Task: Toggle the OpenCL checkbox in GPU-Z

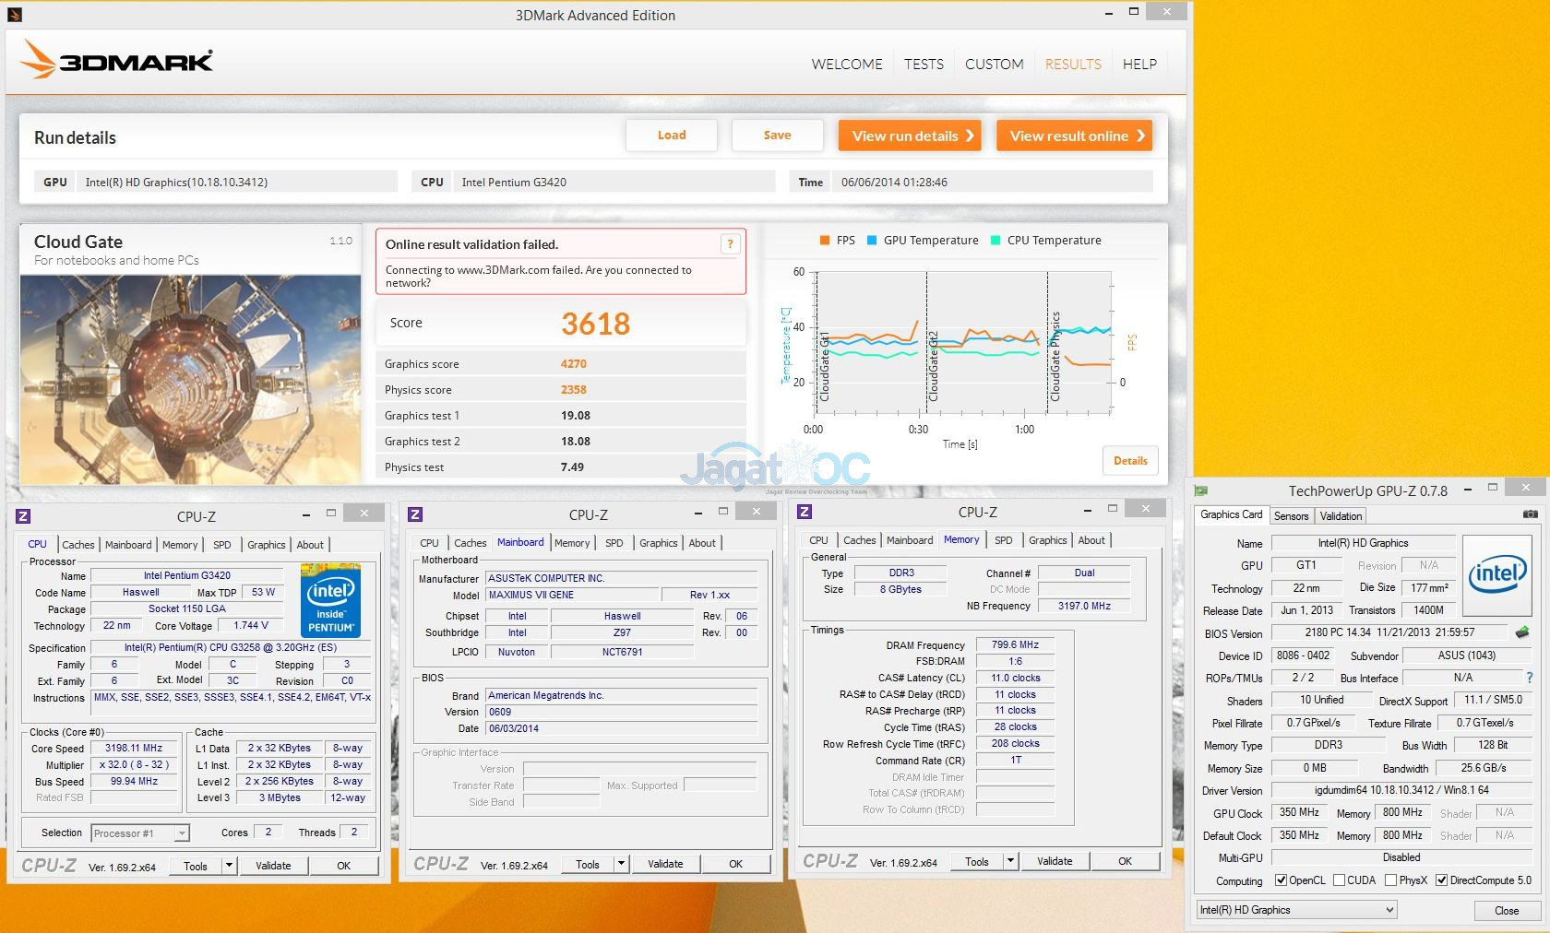Action: click(1281, 880)
